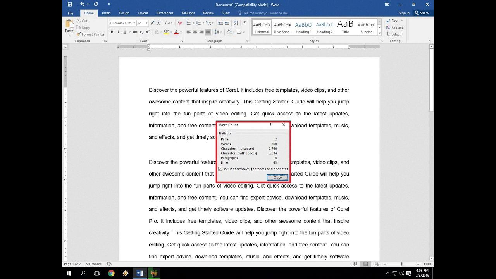Expand the Bullets list dropdown
The width and height of the screenshot is (496, 279).
(193, 23)
